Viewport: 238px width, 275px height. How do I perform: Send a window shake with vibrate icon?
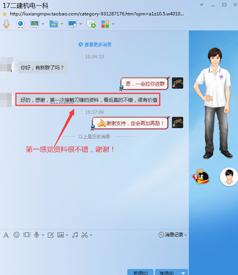[x=27, y=235]
